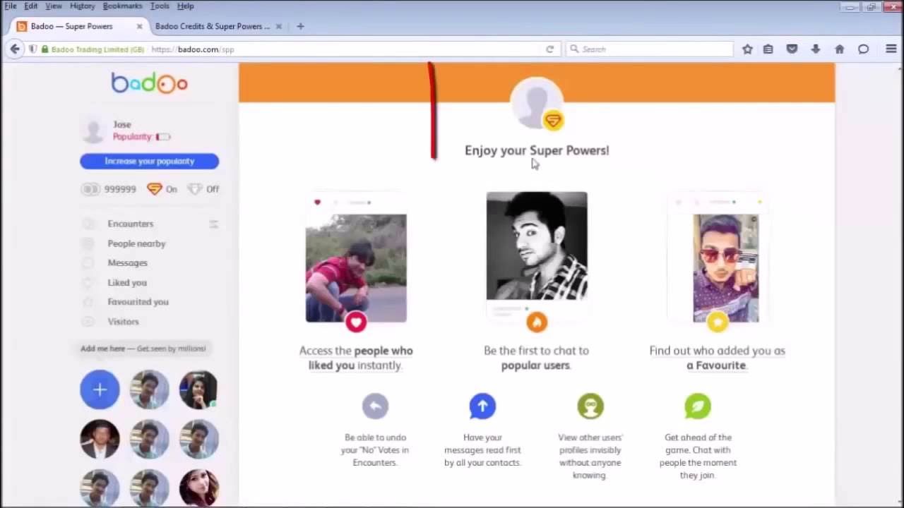904x508 pixels.
Task: Open Messages in the sidebar
Action: (127, 262)
